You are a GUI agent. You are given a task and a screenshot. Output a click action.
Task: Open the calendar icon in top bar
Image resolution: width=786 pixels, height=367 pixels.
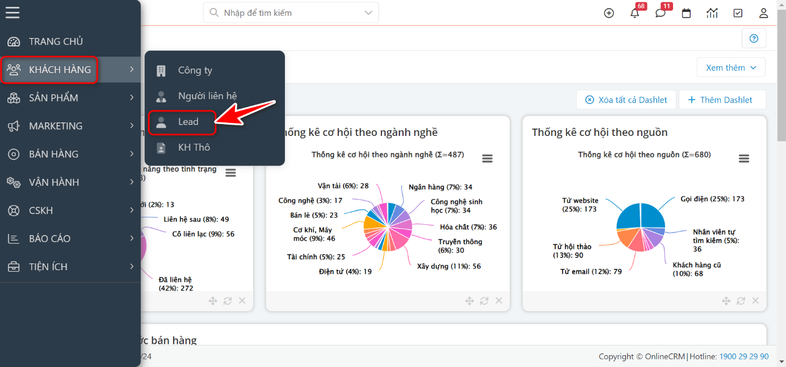(686, 13)
